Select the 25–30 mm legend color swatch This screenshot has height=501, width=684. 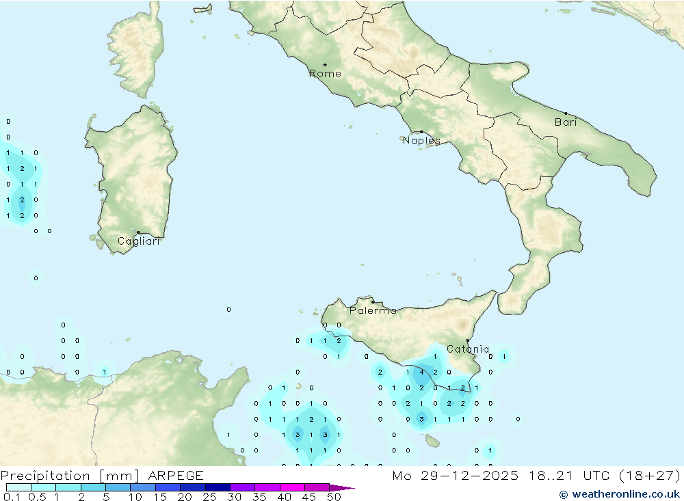coord(218,487)
